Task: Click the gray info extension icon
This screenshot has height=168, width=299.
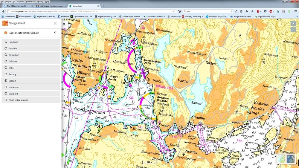Action: (283, 11)
